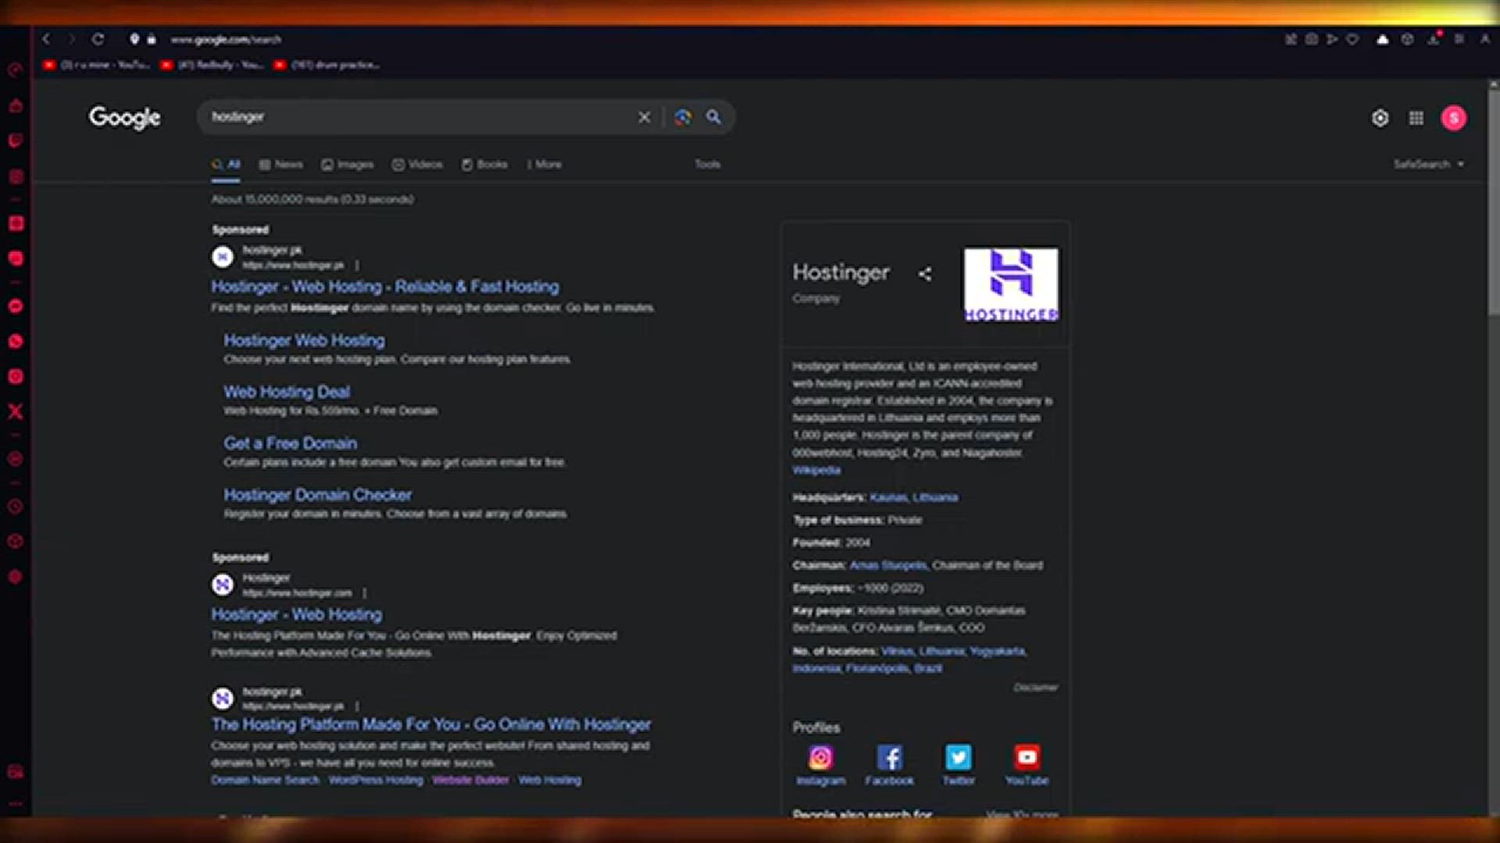The image size is (1500, 843).
Task: Click the magnifier search button
Action: 714,117
